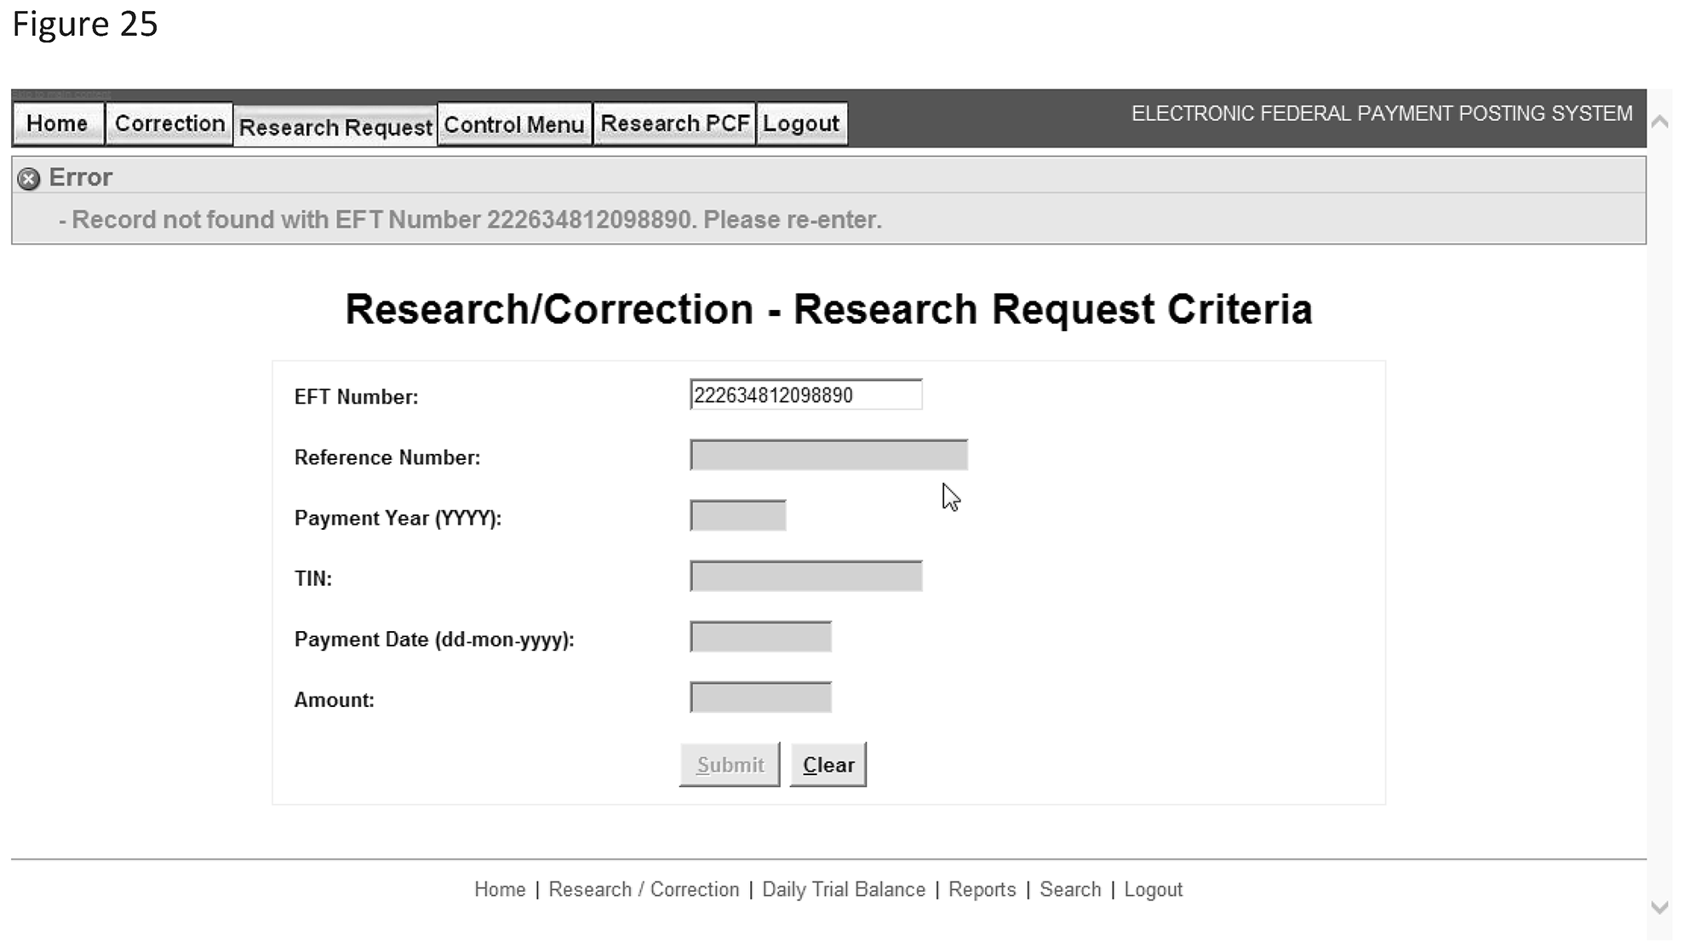1684x942 pixels.
Task: Open the Research PCF tab
Action: (x=674, y=124)
